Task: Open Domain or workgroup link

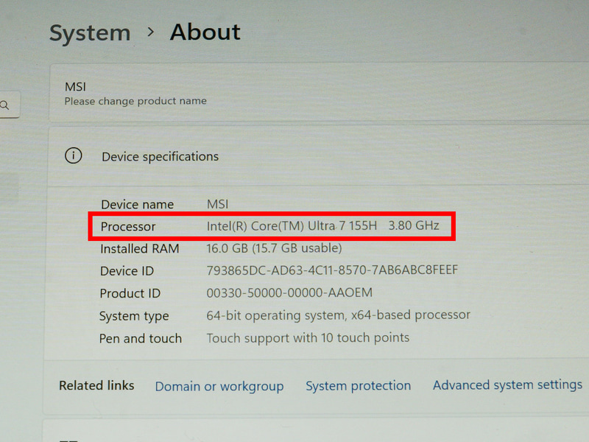Action: (219, 386)
